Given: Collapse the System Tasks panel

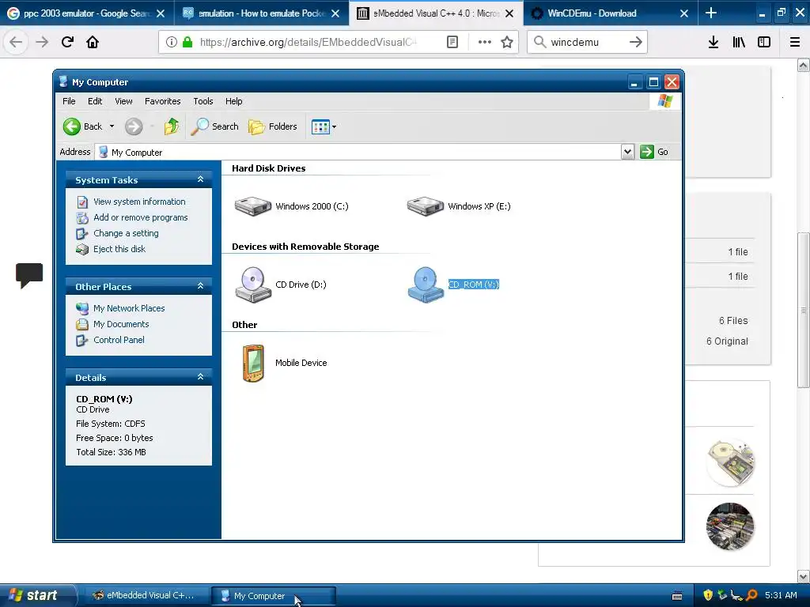Looking at the screenshot, I should 200,179.
